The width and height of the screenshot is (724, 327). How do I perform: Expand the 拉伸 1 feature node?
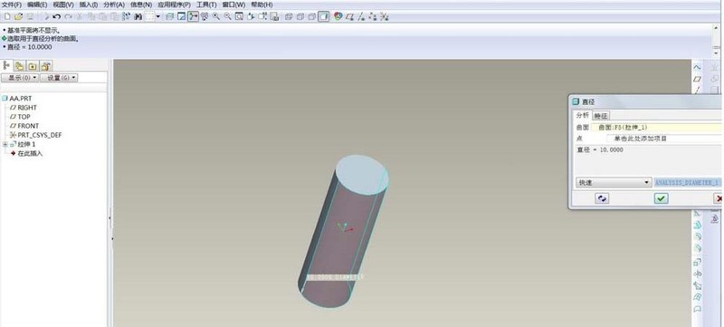5,144
